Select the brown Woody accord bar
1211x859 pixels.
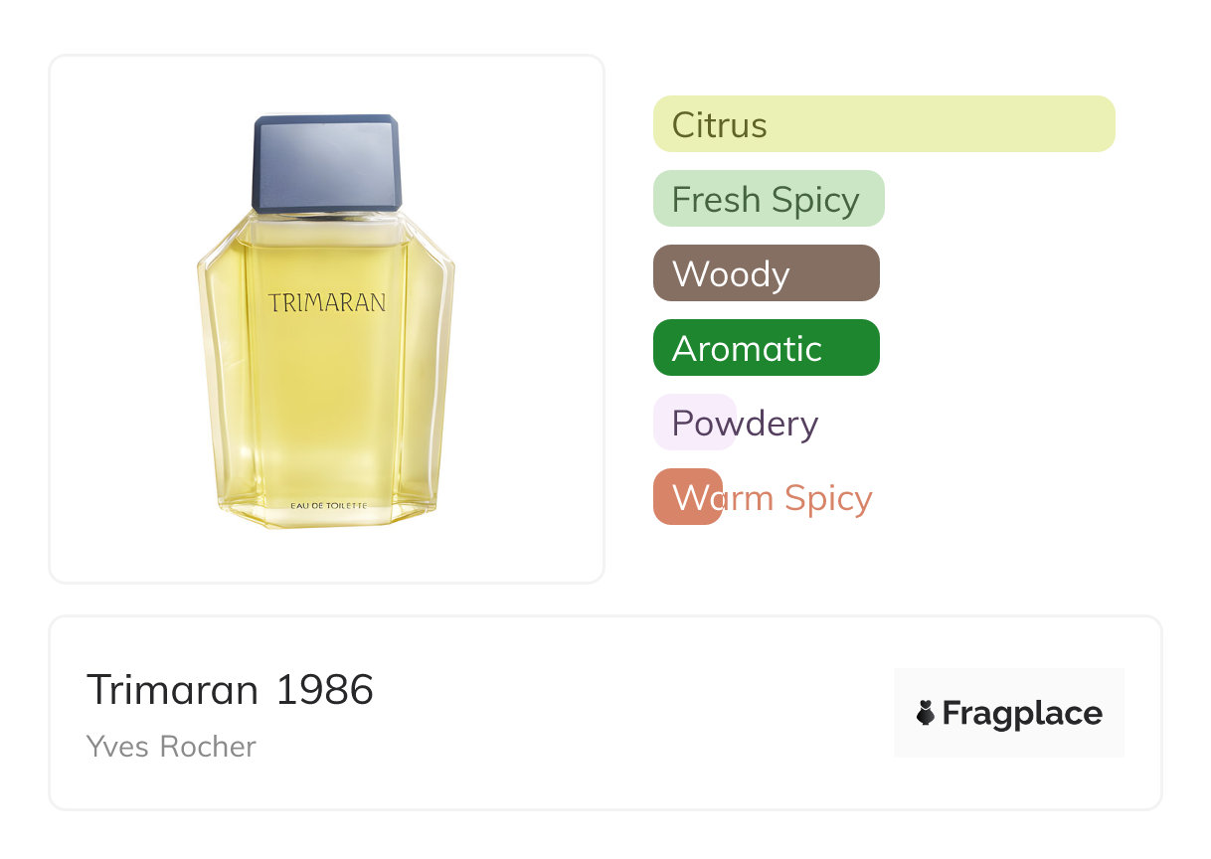[766, 273]
